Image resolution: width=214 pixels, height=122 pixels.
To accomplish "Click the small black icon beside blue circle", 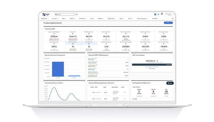I will point(158,14).
